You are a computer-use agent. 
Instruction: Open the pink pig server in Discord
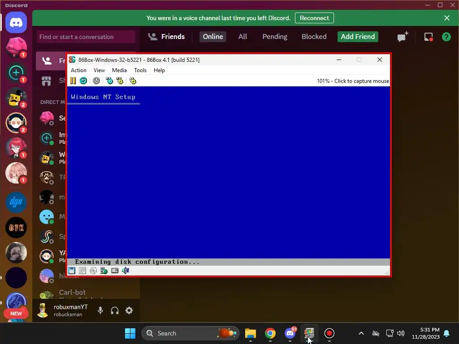point(16,47)
